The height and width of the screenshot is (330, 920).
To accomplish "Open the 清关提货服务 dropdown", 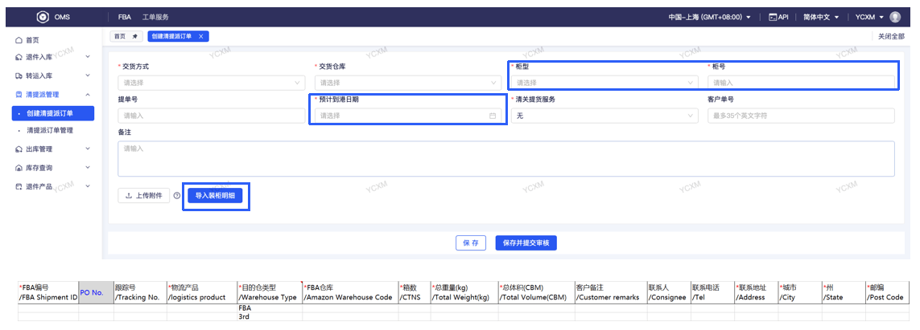I will click(x=604, y=116).
